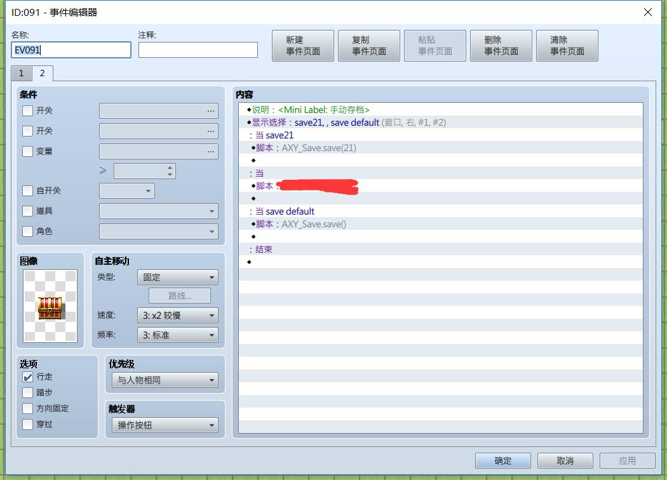This screenshot has height=480, width=667.
Task: Select the 说明 Mini Label 手动存档 line
Action: tap(441, 110)
